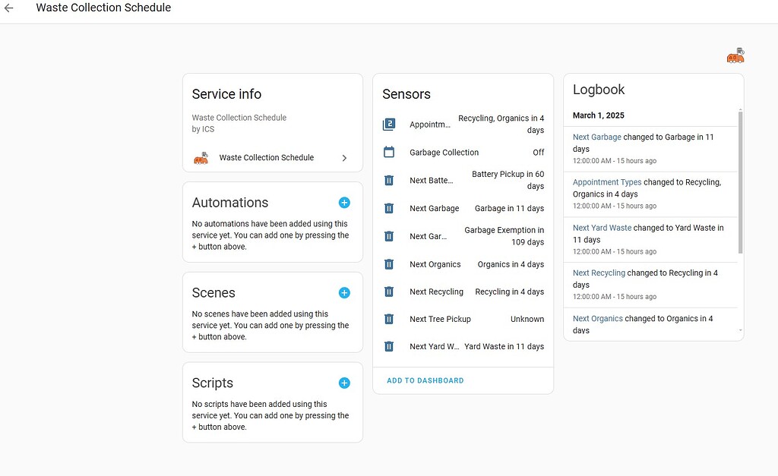Image resolution: width=778 pixels, height=476 pixels.
Task: Click ADD TO DASHBOARD
Action: [x=425, y=380]
